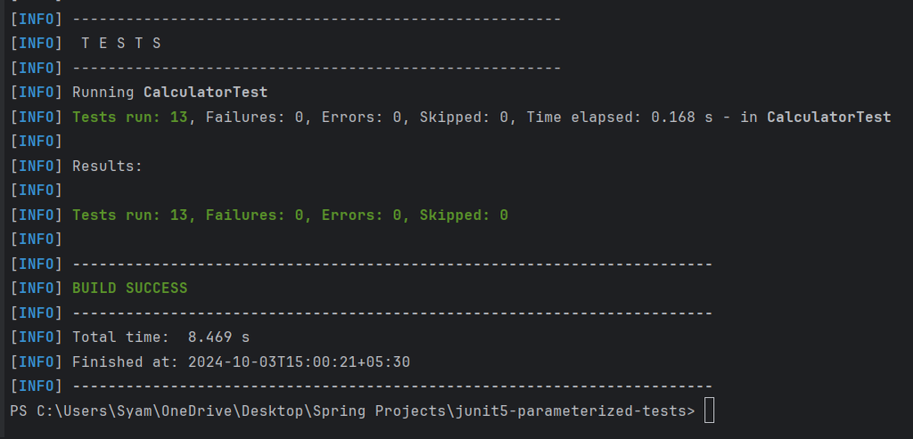Click the [INFO] tag beside Running CalculatorTest

tap(36, 93)
